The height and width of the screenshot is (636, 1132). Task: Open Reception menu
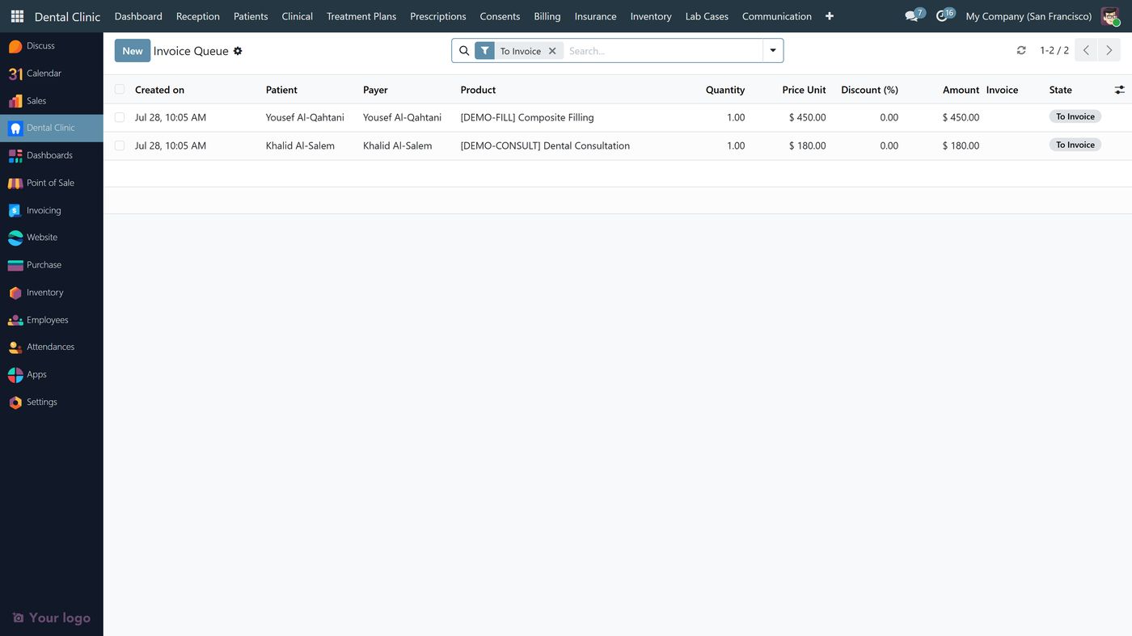click(x=198, y=16)
